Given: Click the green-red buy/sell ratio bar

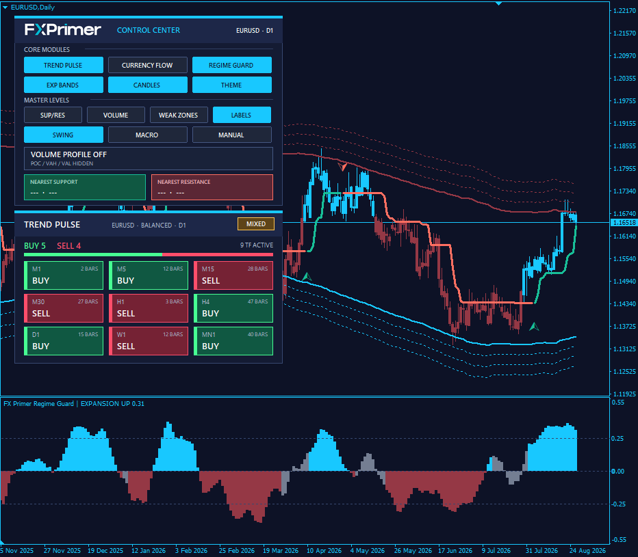Looking at the screenshot, I should tap(149, 255).
